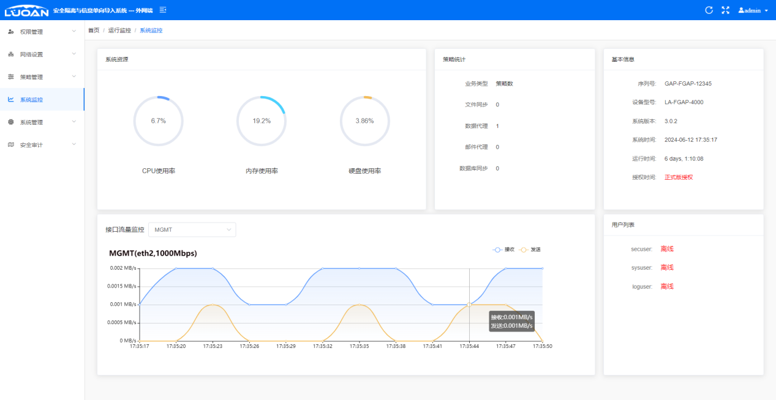The height and width of the screenshot is (400, 776).
Task: Click sysuser 离线 status
Action: 667,267
